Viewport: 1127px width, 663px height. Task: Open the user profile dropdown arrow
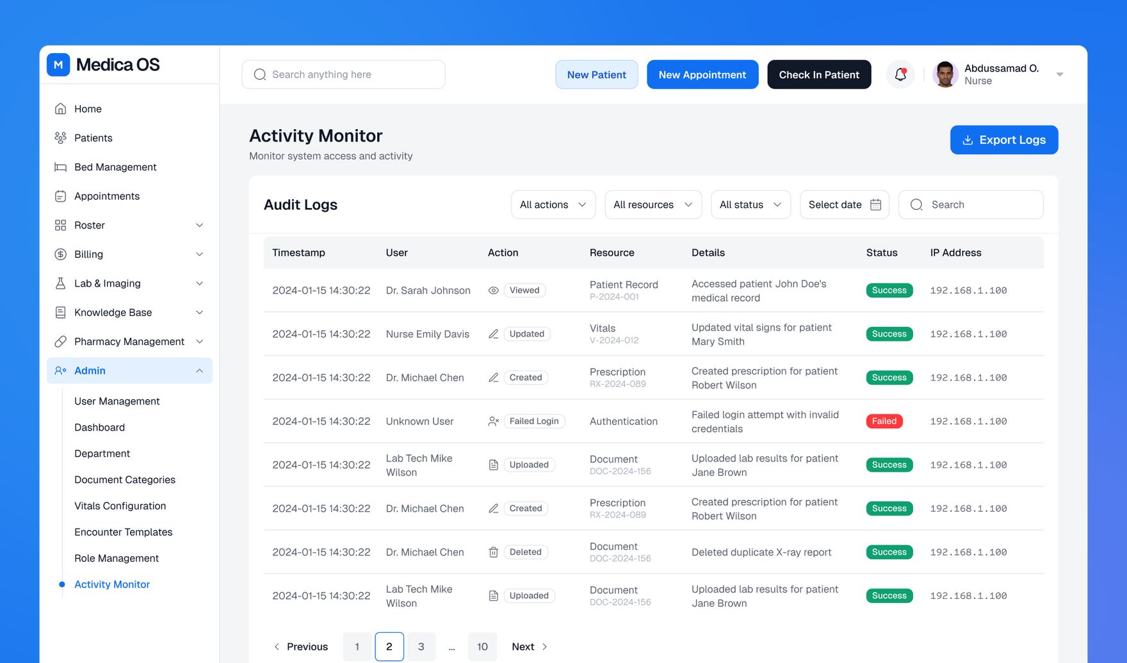(1060, 74)
